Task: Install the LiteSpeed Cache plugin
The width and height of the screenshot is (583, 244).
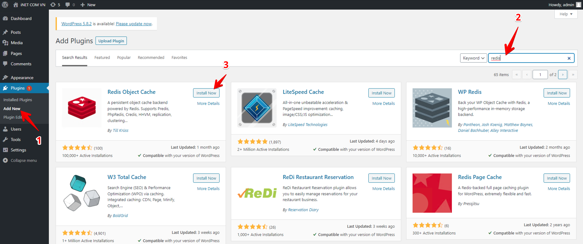Action: (x=382, y=93)
